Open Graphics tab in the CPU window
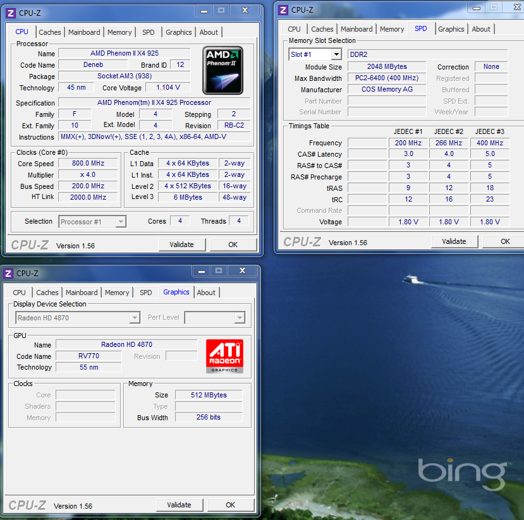This screenshot has width=524, height=520. 179,32
